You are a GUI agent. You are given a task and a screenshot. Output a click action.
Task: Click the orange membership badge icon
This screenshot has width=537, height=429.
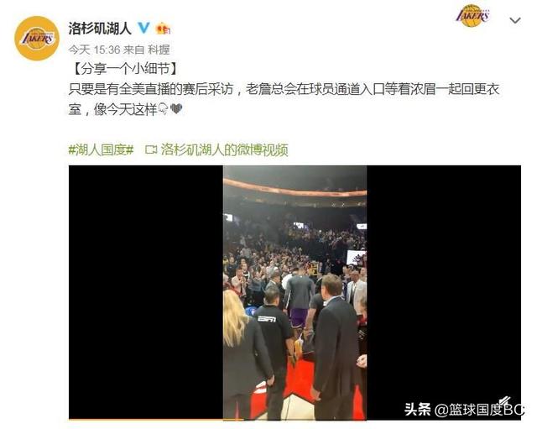[163, 29]
